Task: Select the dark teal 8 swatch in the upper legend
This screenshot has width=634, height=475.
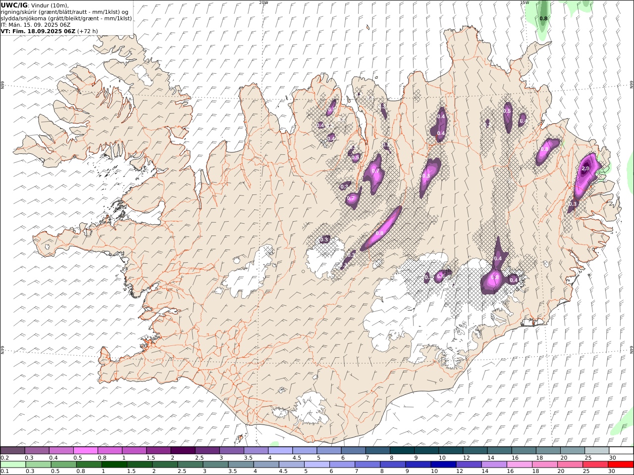Action: click(x=402, y=450)
